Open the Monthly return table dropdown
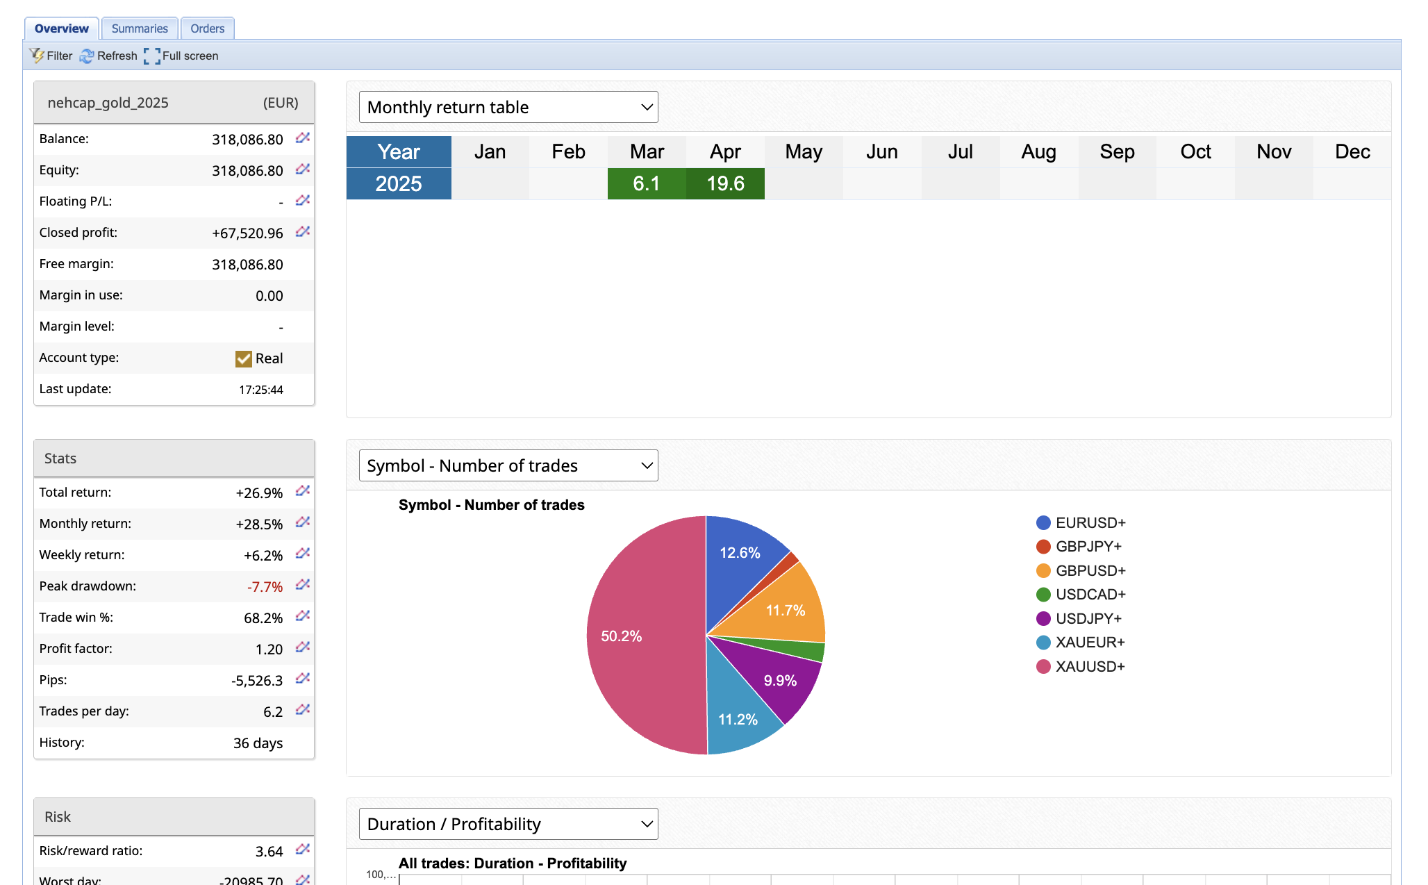Viewport: 1428px width, 885px height. click(508, 107)
